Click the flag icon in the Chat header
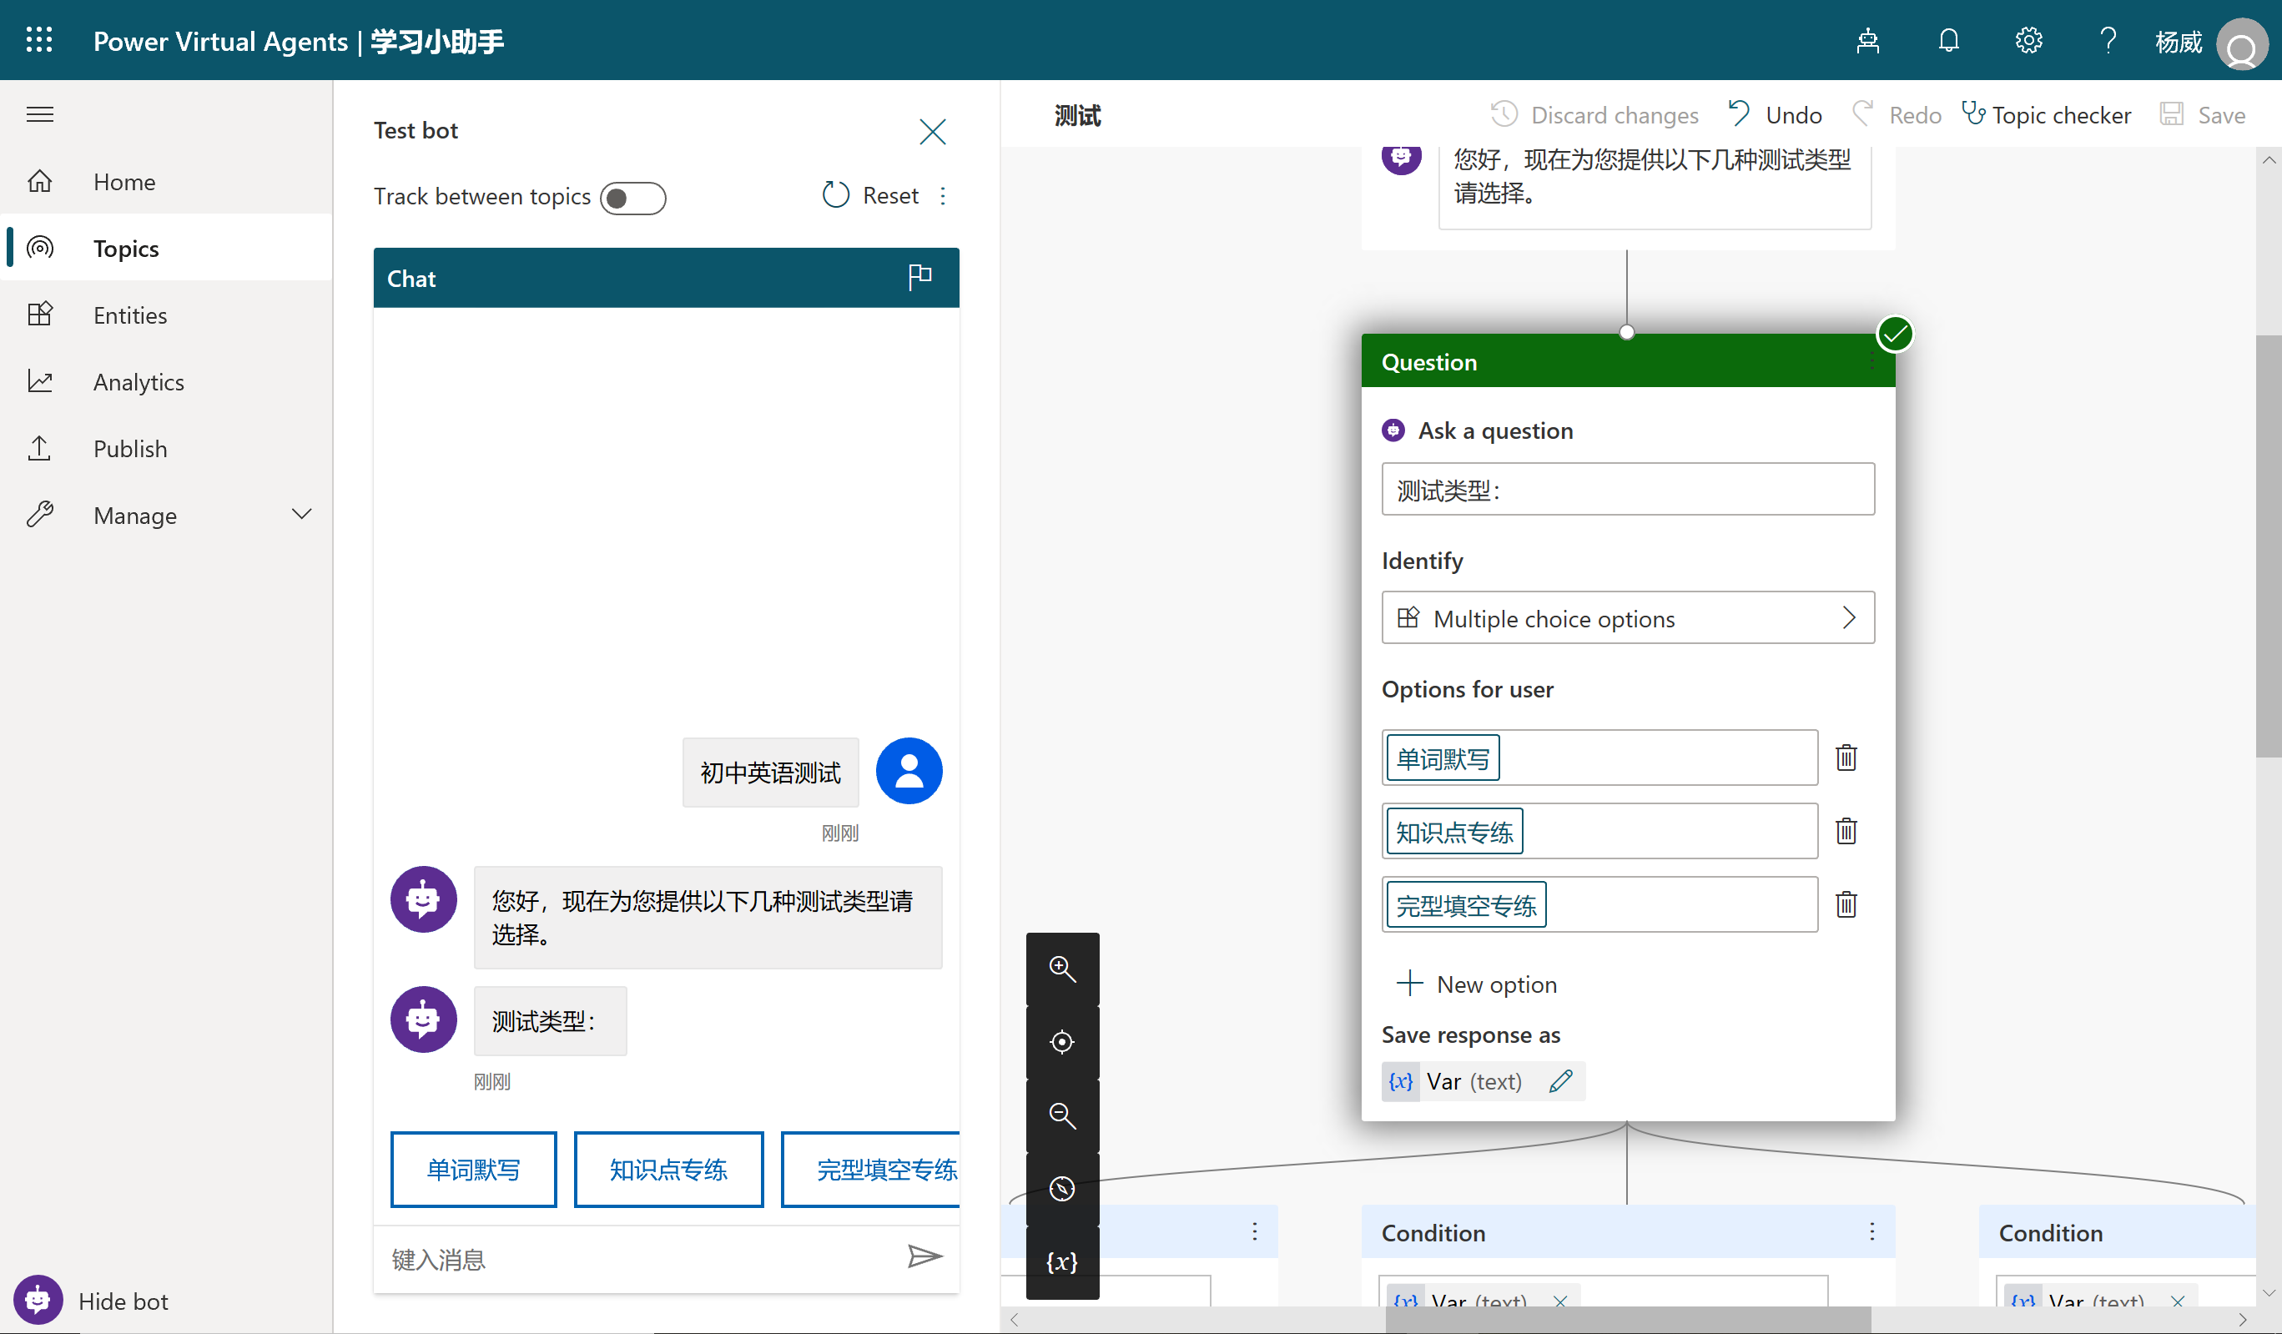This screenshot has width=2282, height=1334. [919, 277]
